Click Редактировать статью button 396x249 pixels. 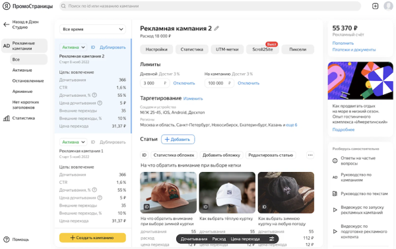tap(271, 155)
